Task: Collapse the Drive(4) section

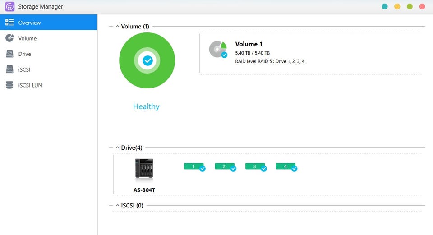Action: [x=118, y=147]
